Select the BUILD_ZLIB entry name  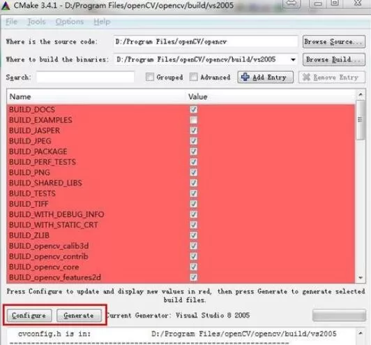click(x=29, y=235)
